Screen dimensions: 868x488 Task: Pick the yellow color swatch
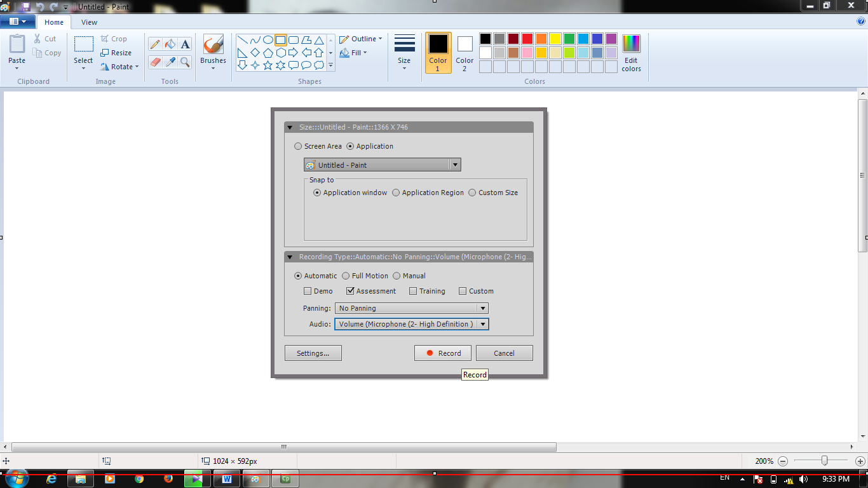(555, 39)
